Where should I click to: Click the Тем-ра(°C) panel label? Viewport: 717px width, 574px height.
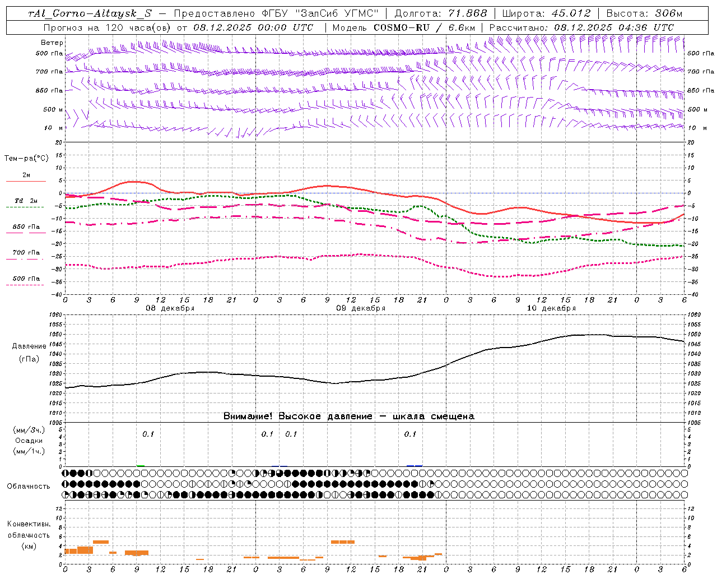pyautogui.click(x=26, y=159)
